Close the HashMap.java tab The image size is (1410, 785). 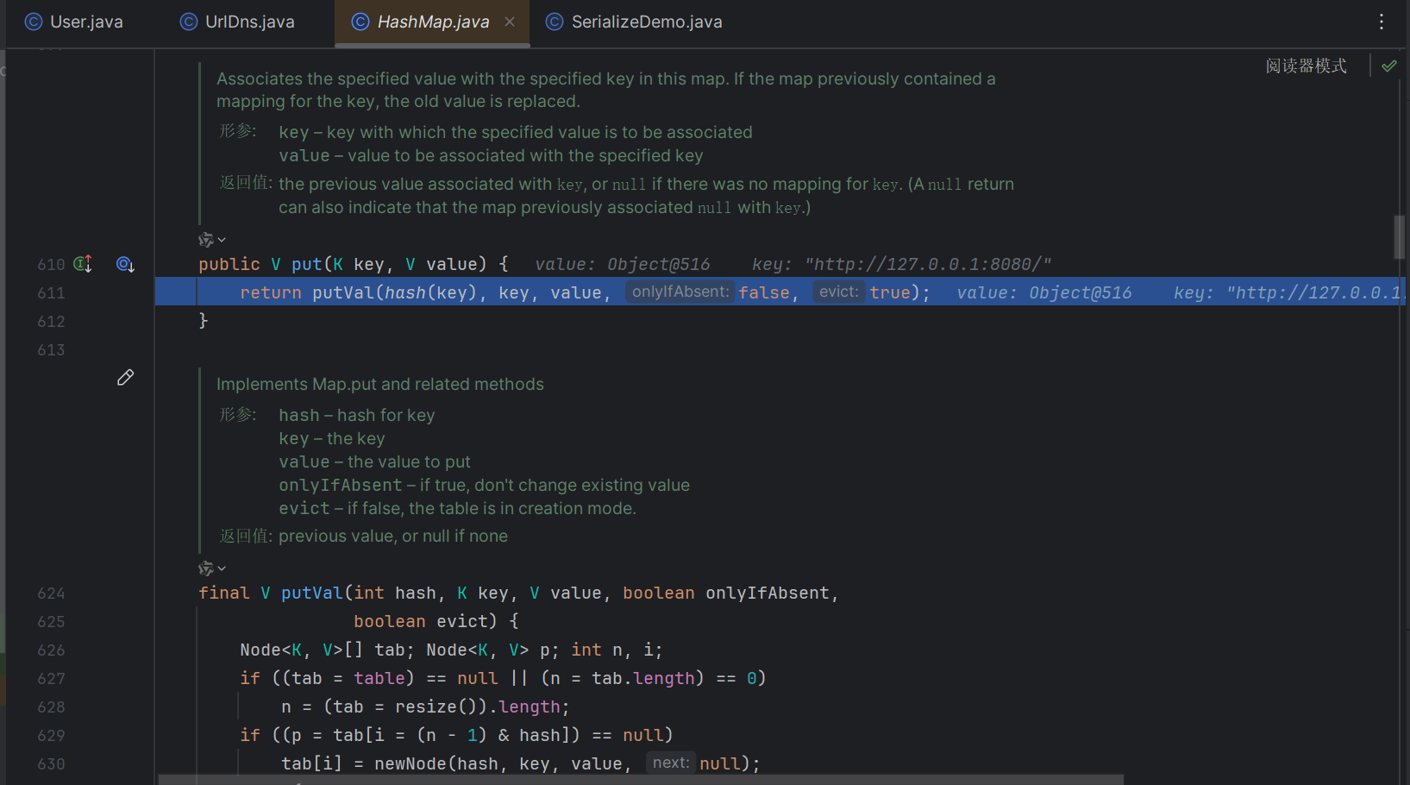(x=510, y=22)
